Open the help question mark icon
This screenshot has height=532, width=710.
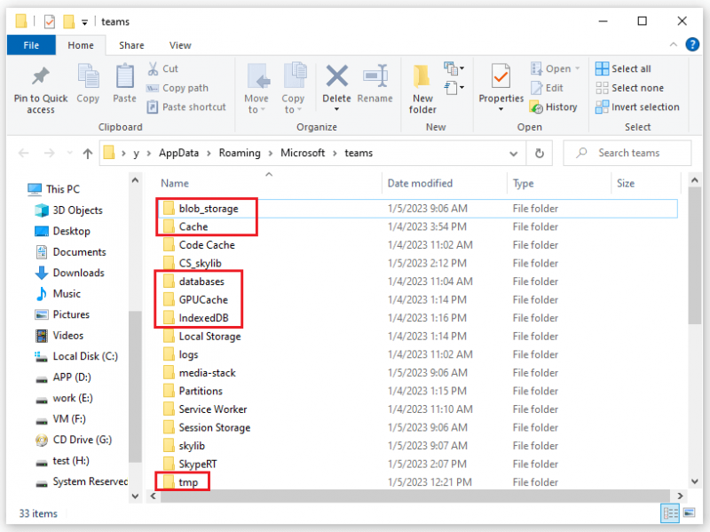(x=692, y=45)
